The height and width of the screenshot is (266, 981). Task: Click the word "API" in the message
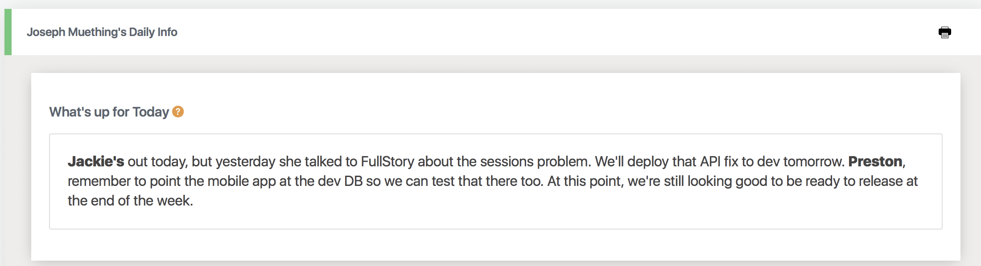pos(710,161)
